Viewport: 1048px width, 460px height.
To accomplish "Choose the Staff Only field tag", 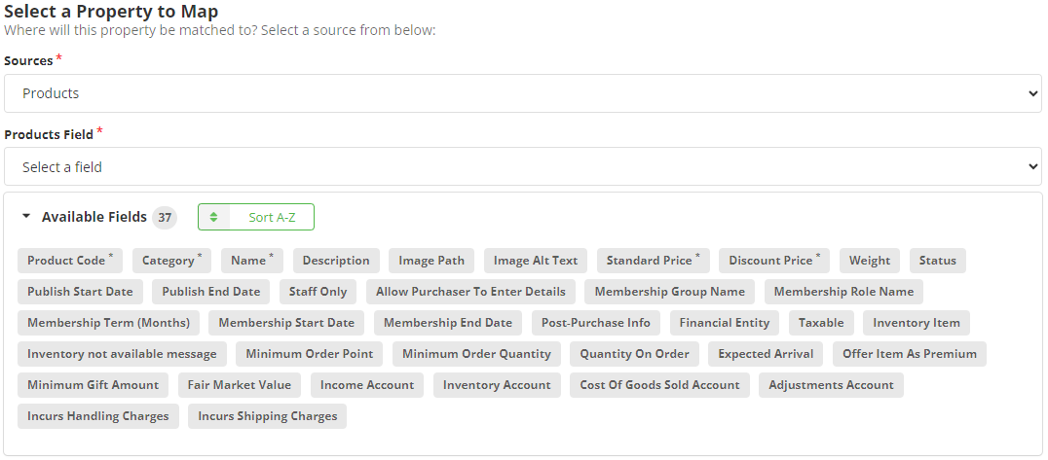I will point(318,292).
